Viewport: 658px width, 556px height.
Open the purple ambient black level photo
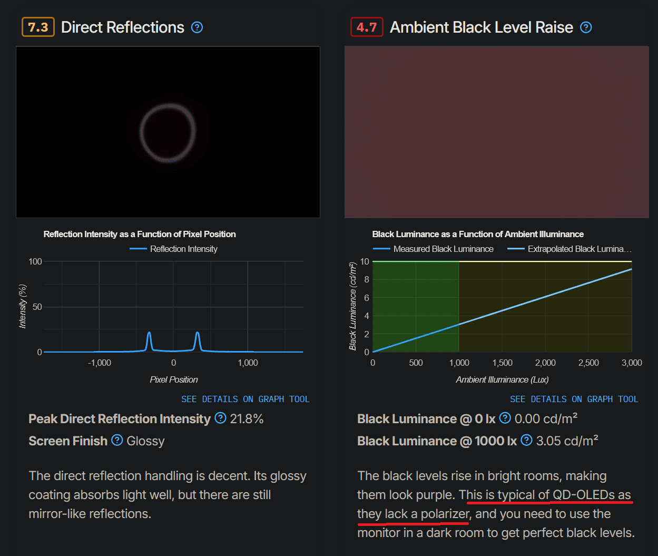497,132
